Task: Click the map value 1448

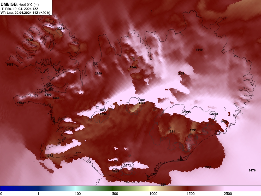Action: coord(56,98)
